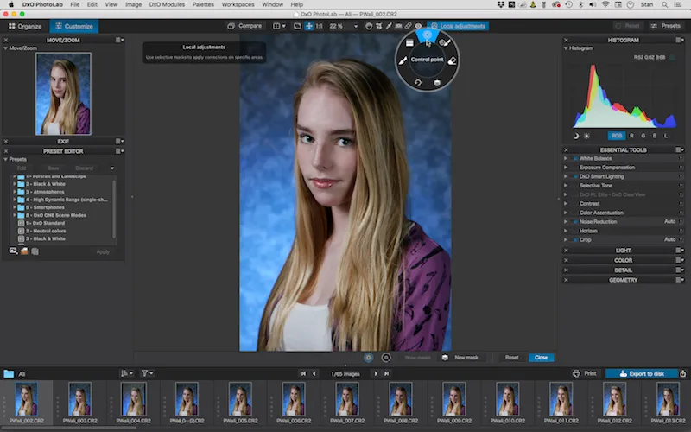The image size is (691, 432).
Task: Click the blue Close button
Action: pos(542,358)
